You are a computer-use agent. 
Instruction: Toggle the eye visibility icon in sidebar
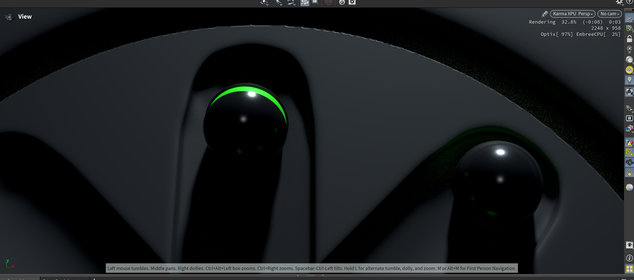629,245
